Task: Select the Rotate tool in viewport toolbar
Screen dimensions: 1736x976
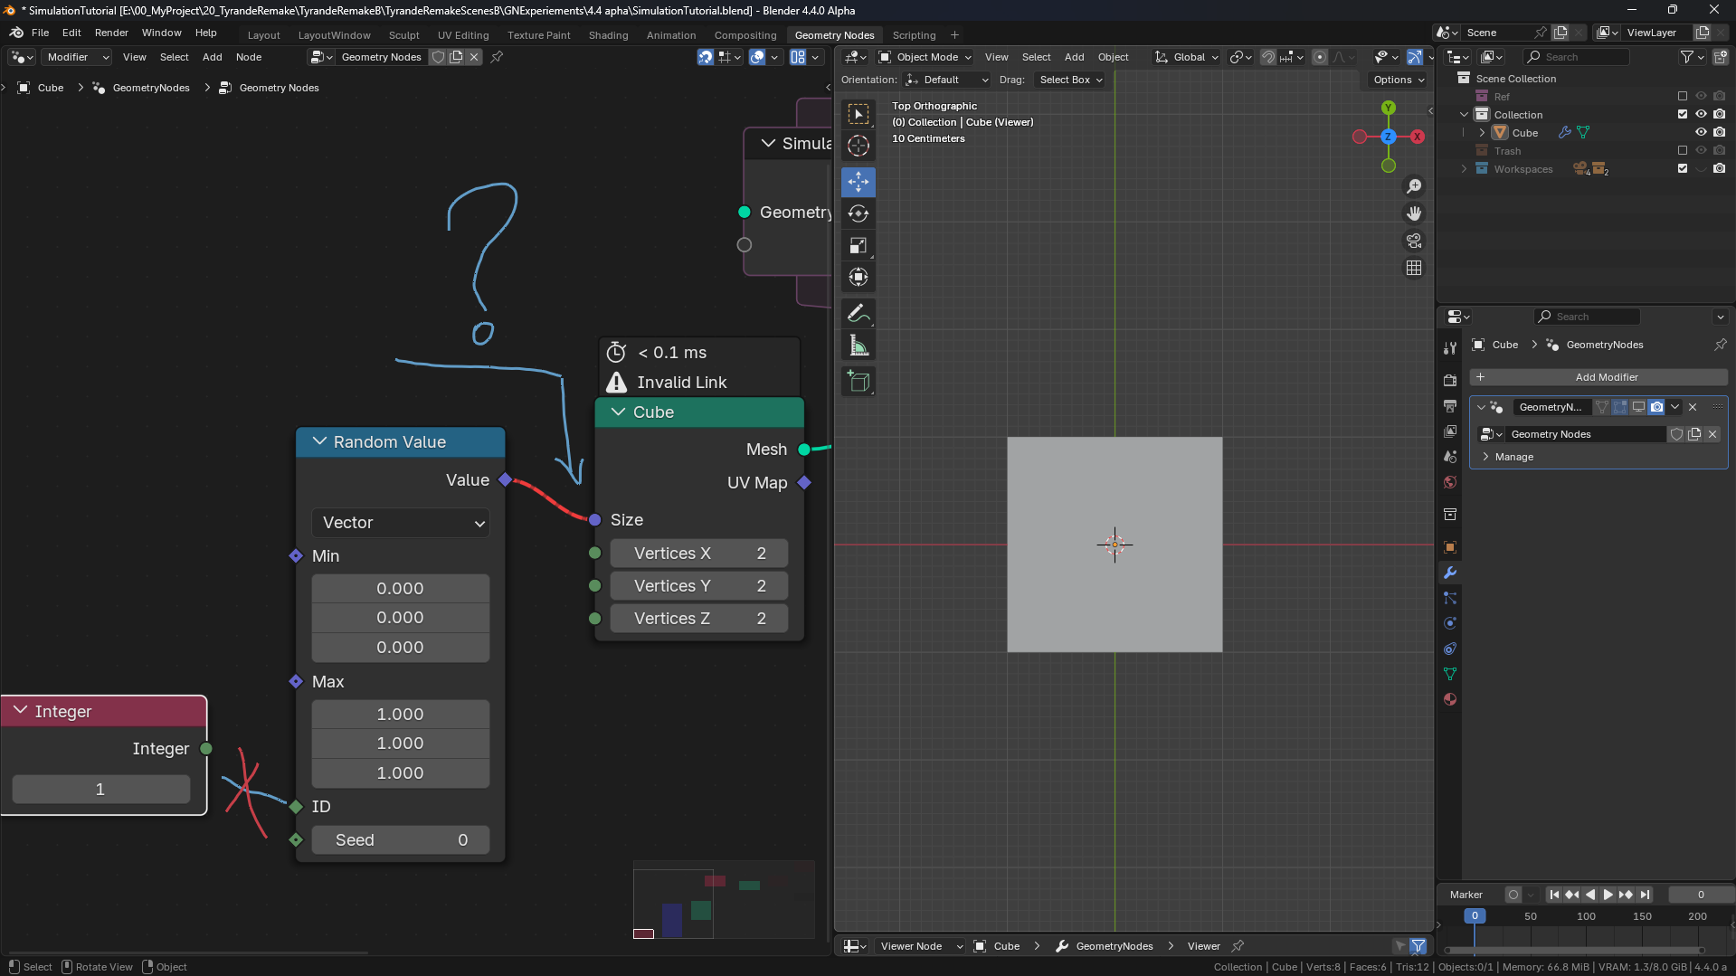Action: click(x=858, y=213)
